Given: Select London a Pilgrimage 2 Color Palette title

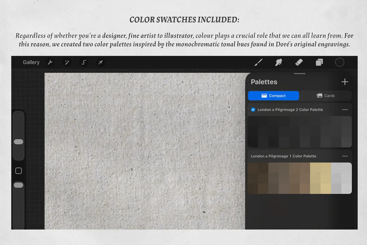Looking at the screenshot, I should coord(290,110).
